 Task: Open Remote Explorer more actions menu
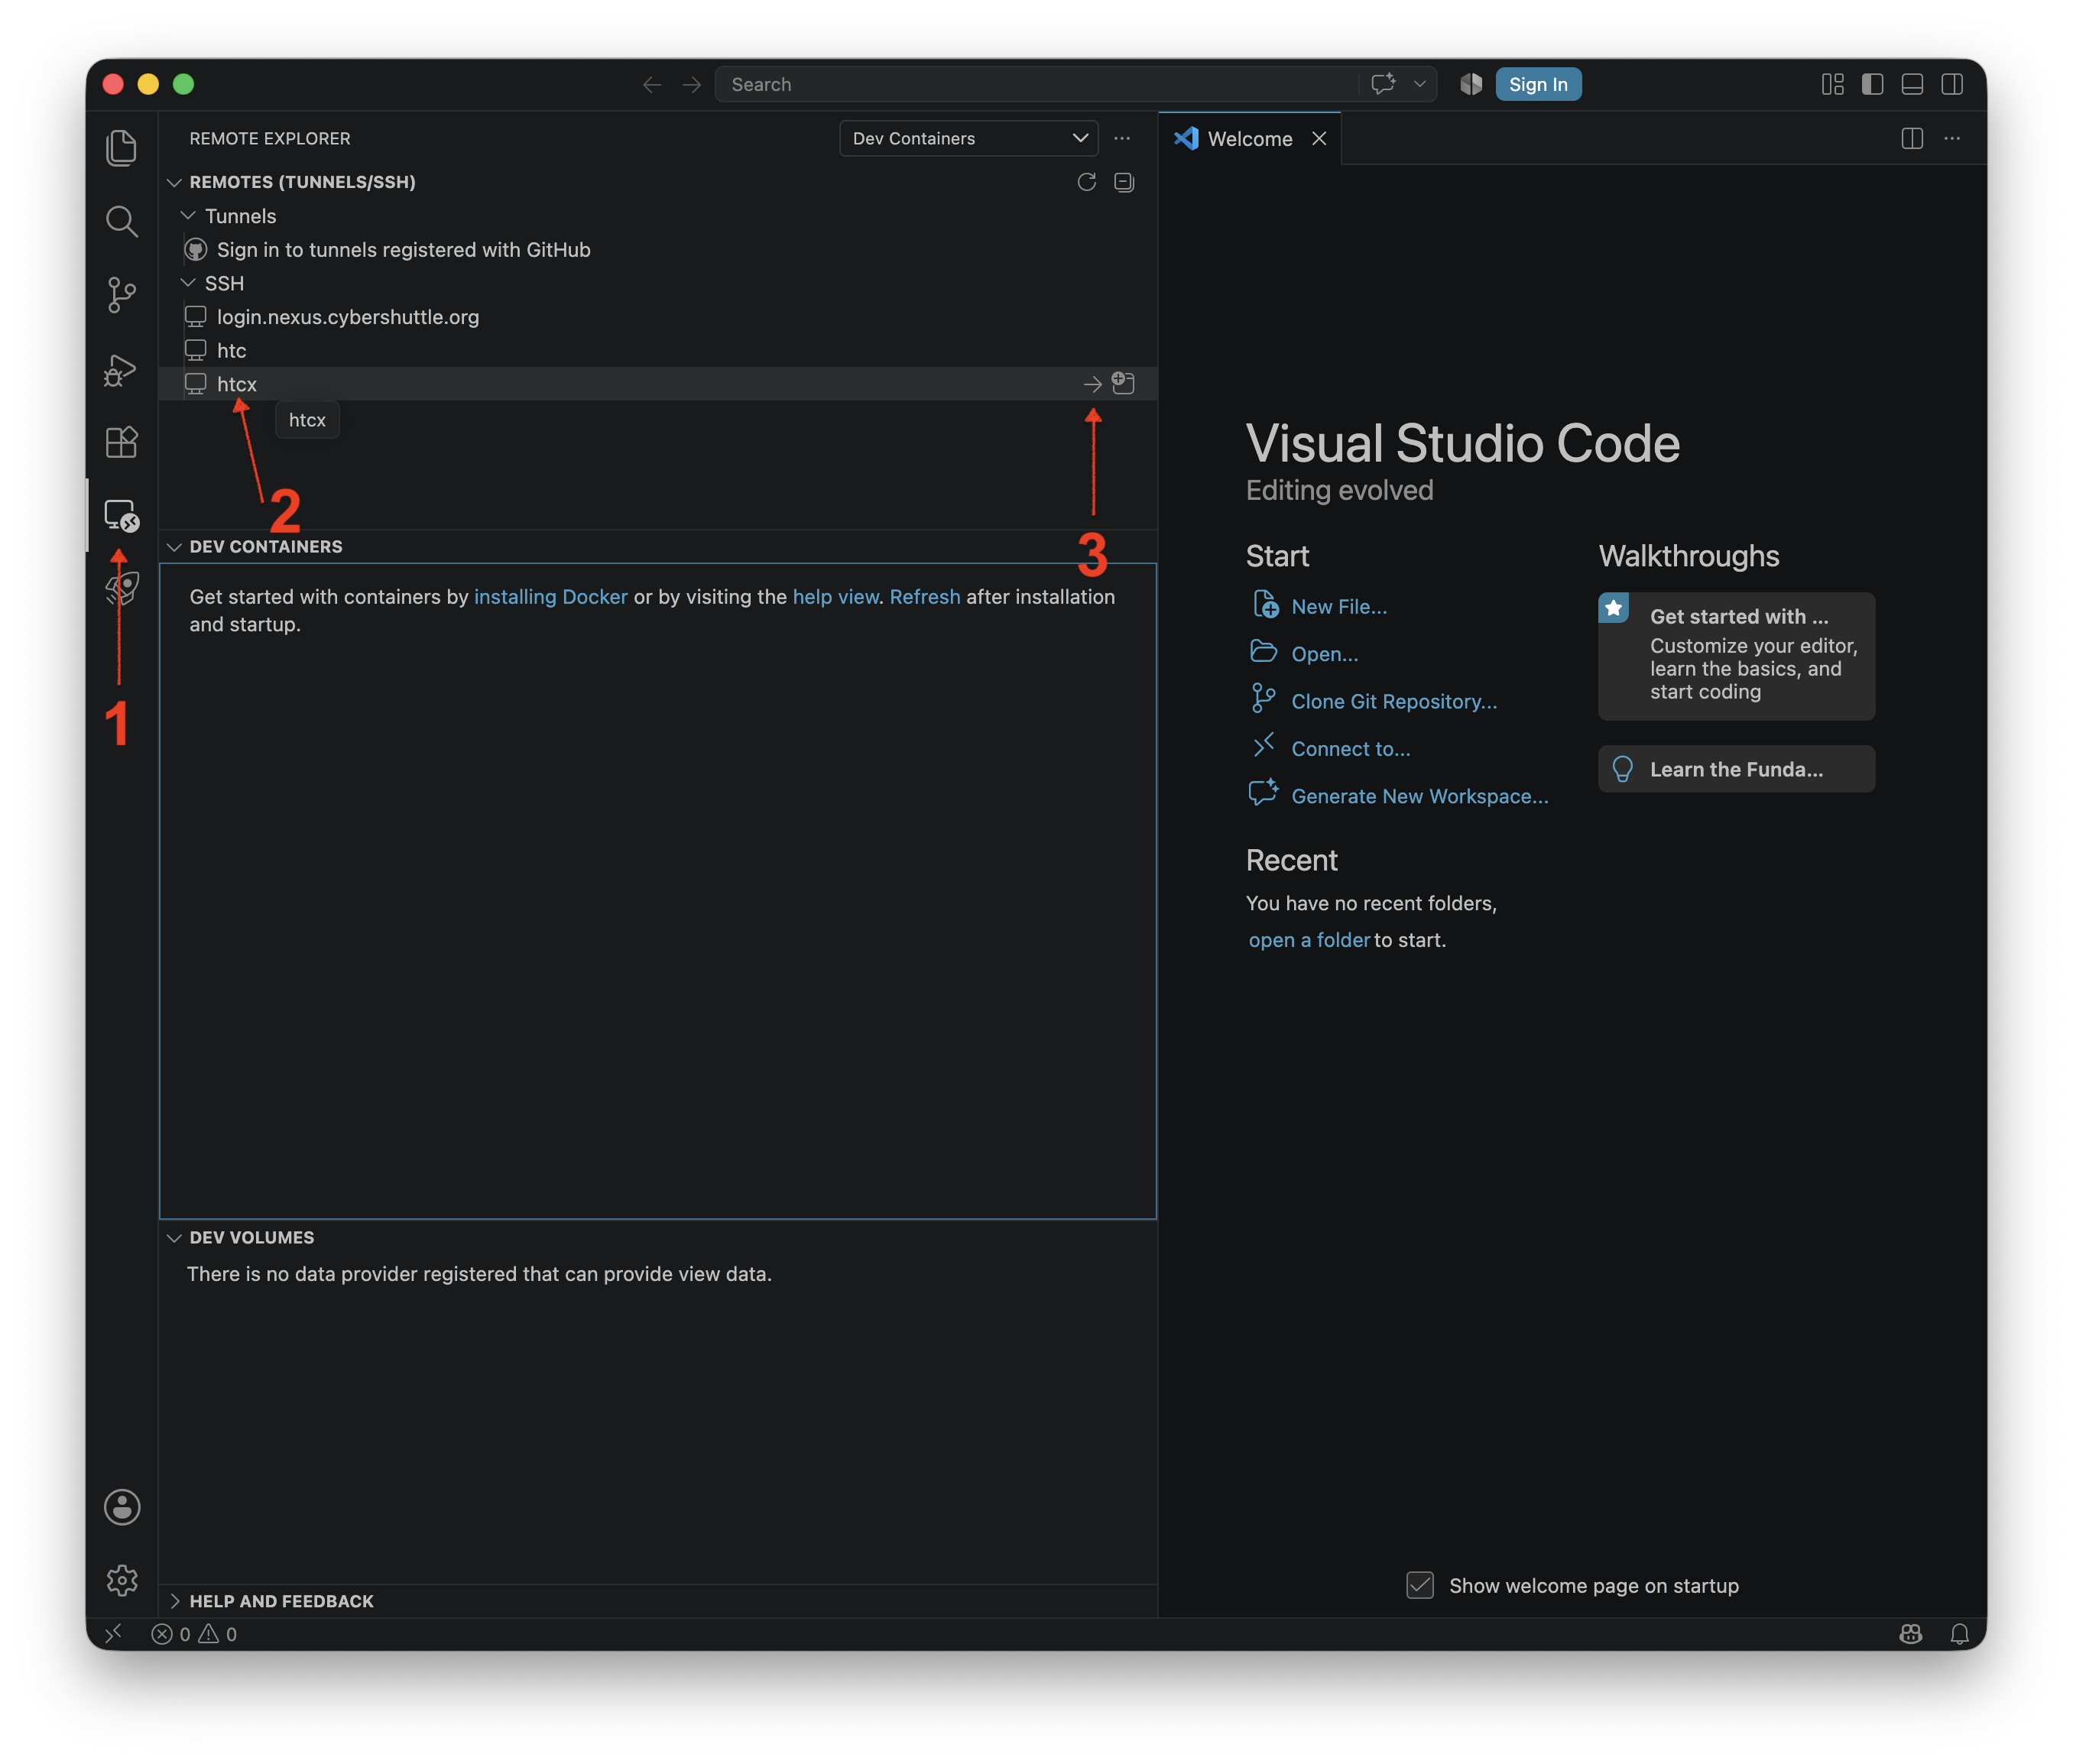tap(1122, 138)
